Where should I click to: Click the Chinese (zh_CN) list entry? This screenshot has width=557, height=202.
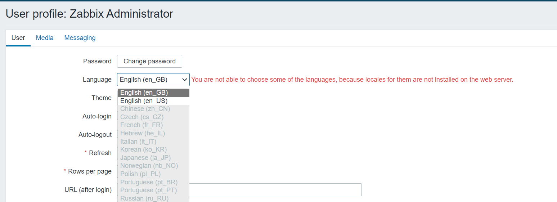(154, 109)
